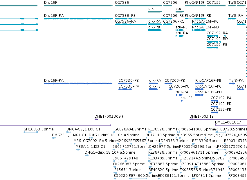
Task: Select the RhoGAP16F-PD protein feature
Action: [200, 95]
